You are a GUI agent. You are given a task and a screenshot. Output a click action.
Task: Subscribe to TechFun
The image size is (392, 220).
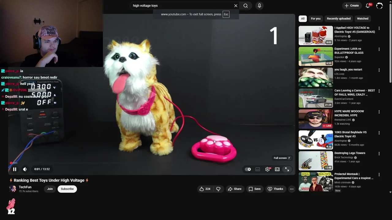[x=67, y=189]
